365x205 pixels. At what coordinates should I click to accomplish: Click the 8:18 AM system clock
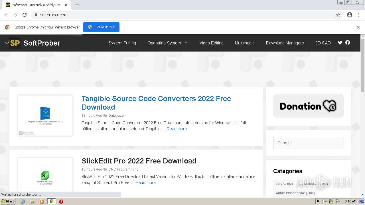click(350, 201)
